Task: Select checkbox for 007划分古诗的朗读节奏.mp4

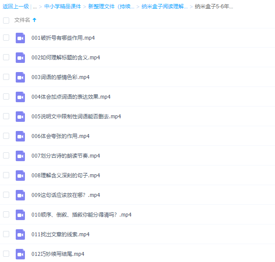Action: tap(6, 155)
